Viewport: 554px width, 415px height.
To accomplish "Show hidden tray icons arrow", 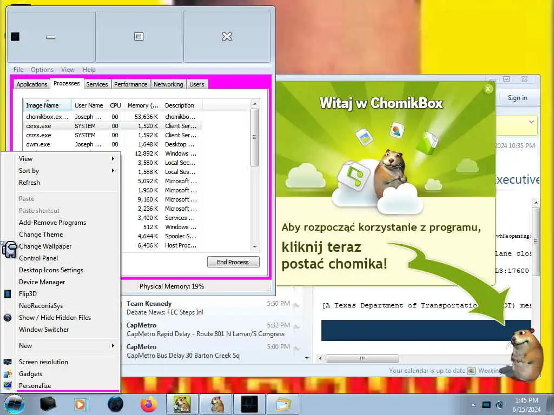I will click(473, 405).
